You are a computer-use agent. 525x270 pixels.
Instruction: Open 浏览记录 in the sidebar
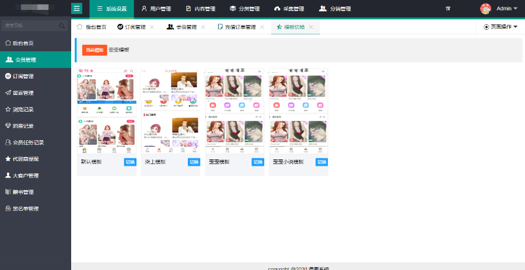(23, 109)
